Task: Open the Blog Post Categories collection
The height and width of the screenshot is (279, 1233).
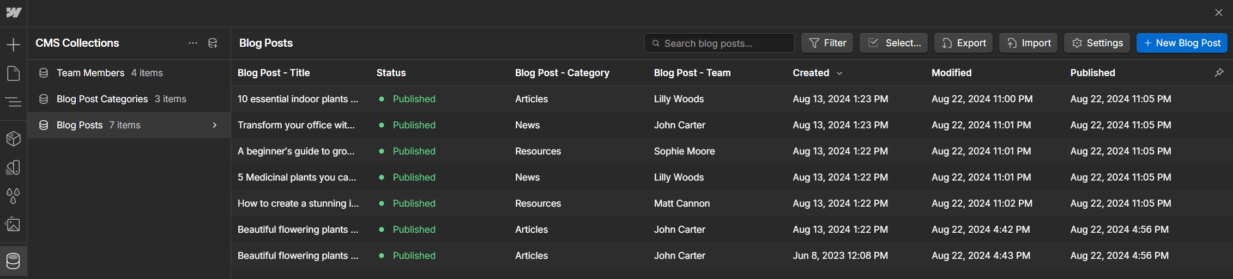Action: click(129, 99)
